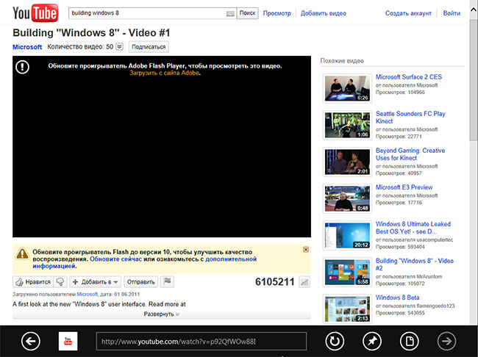Click 'Войти' sign-in link
The image size is (478, 357).
coord(452,13)
